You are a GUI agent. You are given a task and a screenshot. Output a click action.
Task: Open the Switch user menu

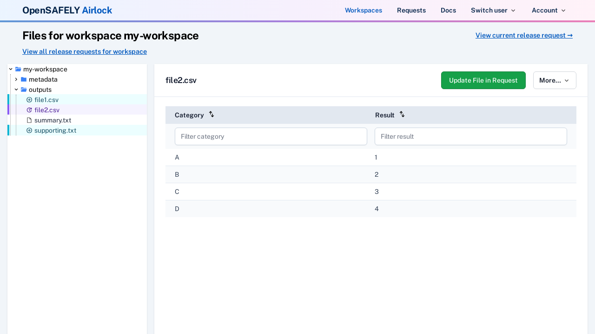tap(493, 10)
